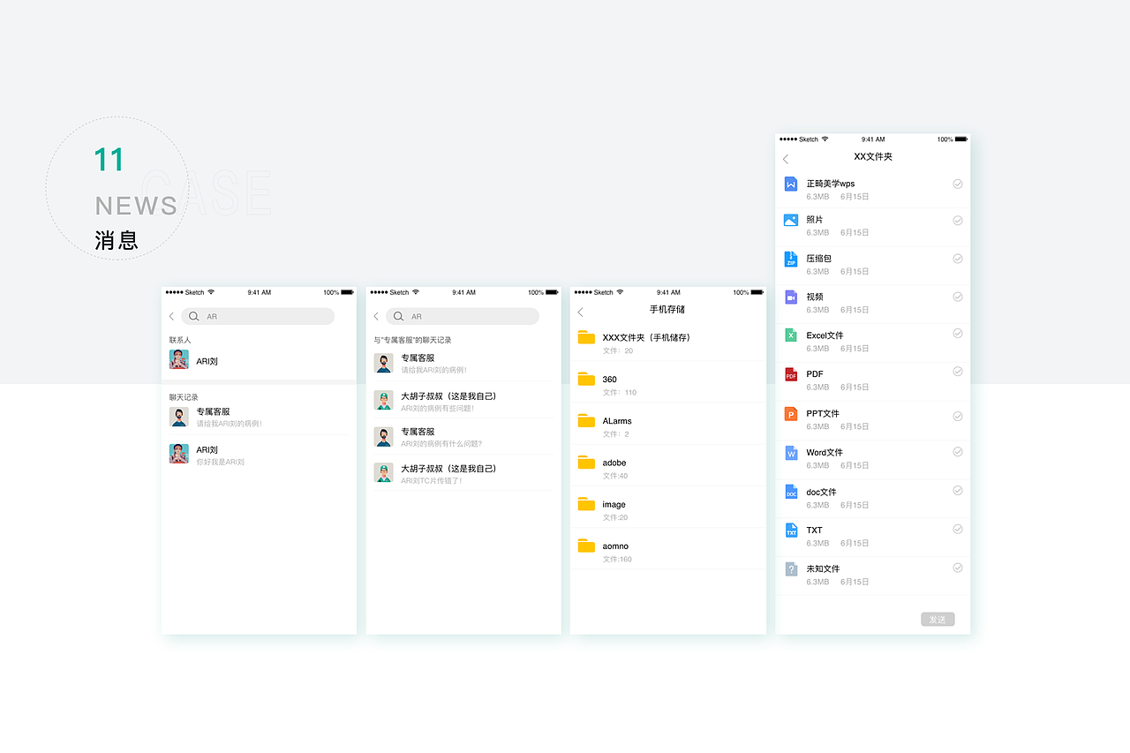Click the blue Word file icon
The width and height of the screenshot is (1130, 753).
tap(791, 453)
